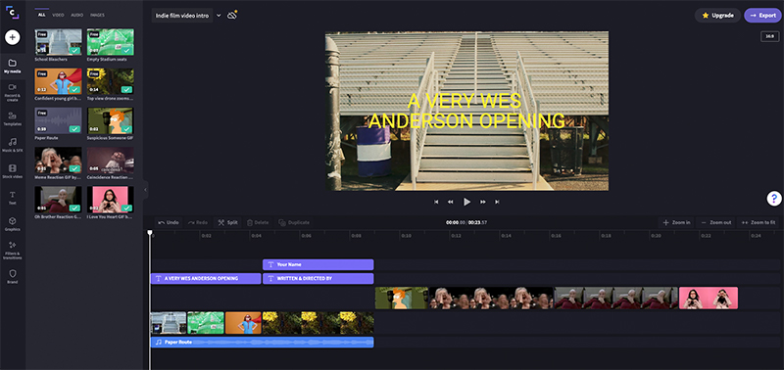Open the Stock video panel
This screenshot has width=784, height=370.
click(x=13, y=171)
